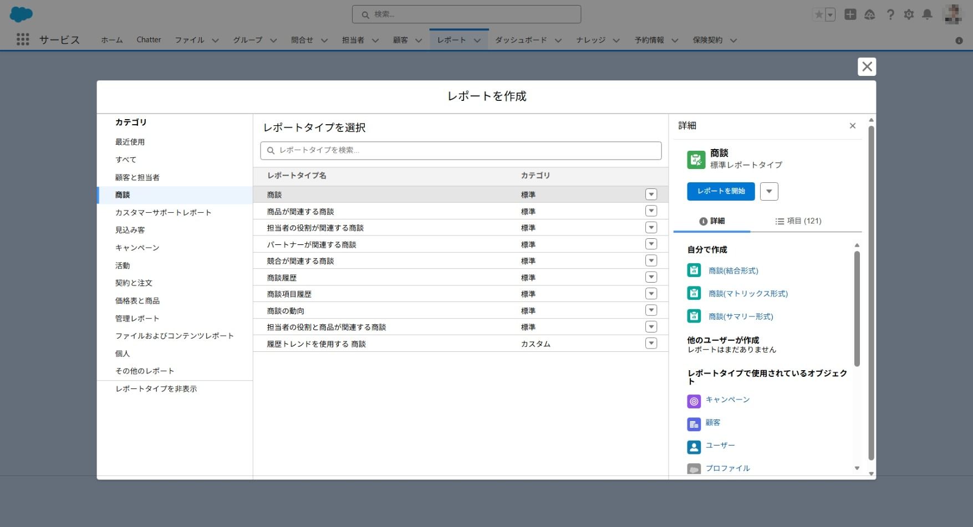This screenshot has width=973, height=527.
Task: Open the App Launcher grid icon
Action: click(x=23, y=39)
